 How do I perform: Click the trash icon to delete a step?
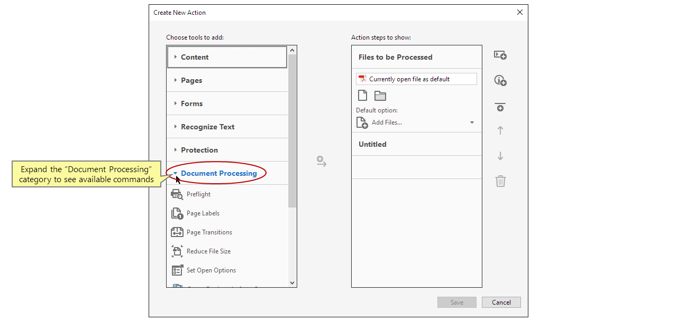point(500,181)
